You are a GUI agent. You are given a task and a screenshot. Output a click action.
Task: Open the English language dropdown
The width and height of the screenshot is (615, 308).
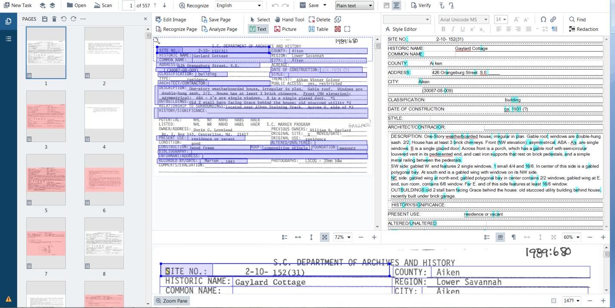click(x=239, y=6)
